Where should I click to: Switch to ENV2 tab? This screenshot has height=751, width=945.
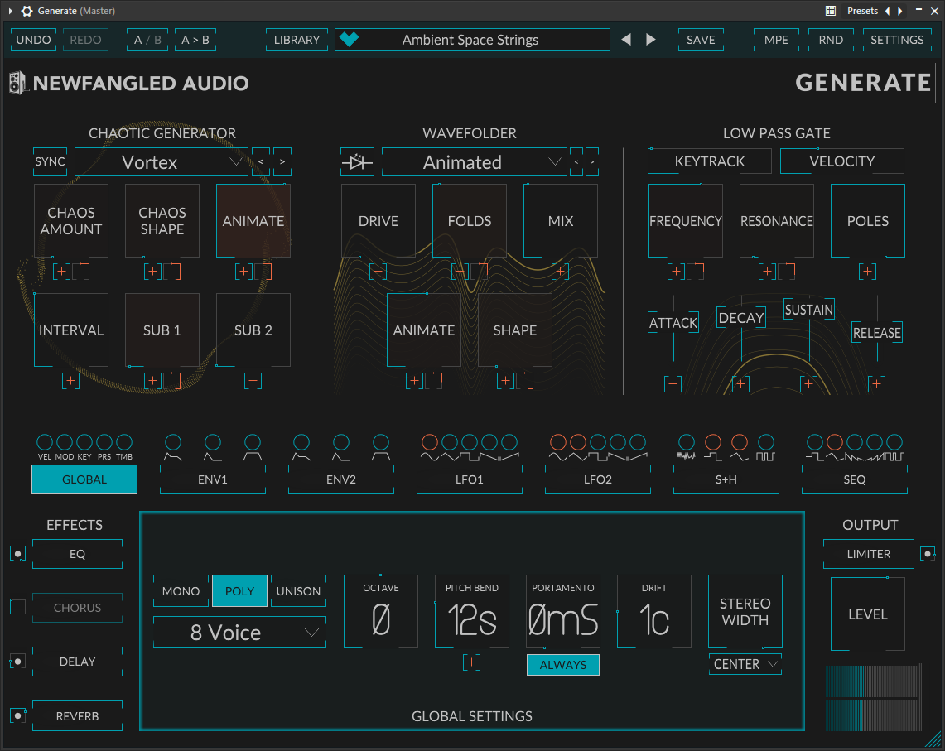[x=341, y=479]
